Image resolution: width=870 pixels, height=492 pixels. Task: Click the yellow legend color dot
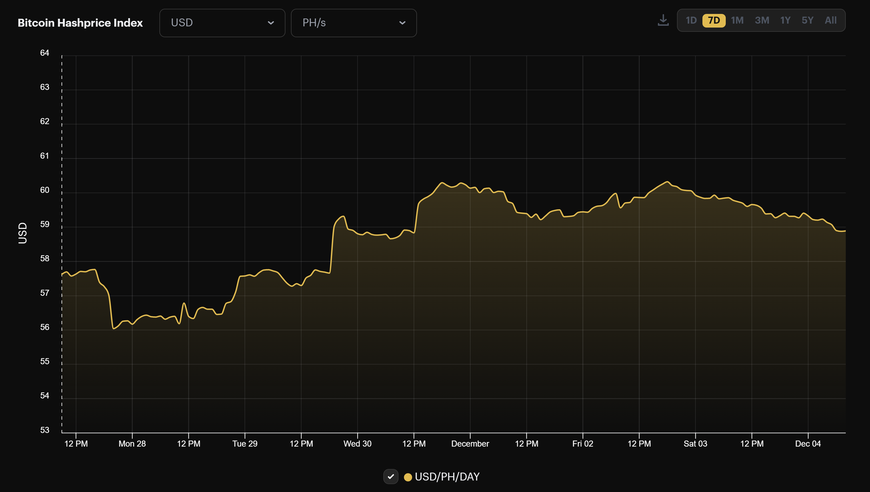click(x=408, y=477)
